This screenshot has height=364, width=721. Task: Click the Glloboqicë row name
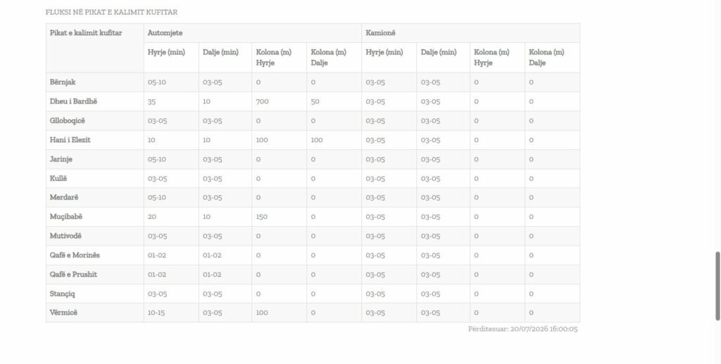point(67,121)
